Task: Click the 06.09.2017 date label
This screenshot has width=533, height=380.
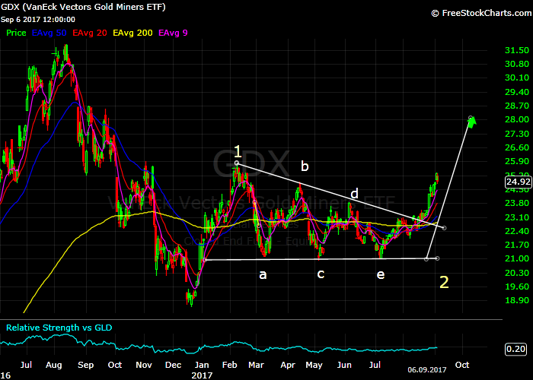Action: pos(426,370)
